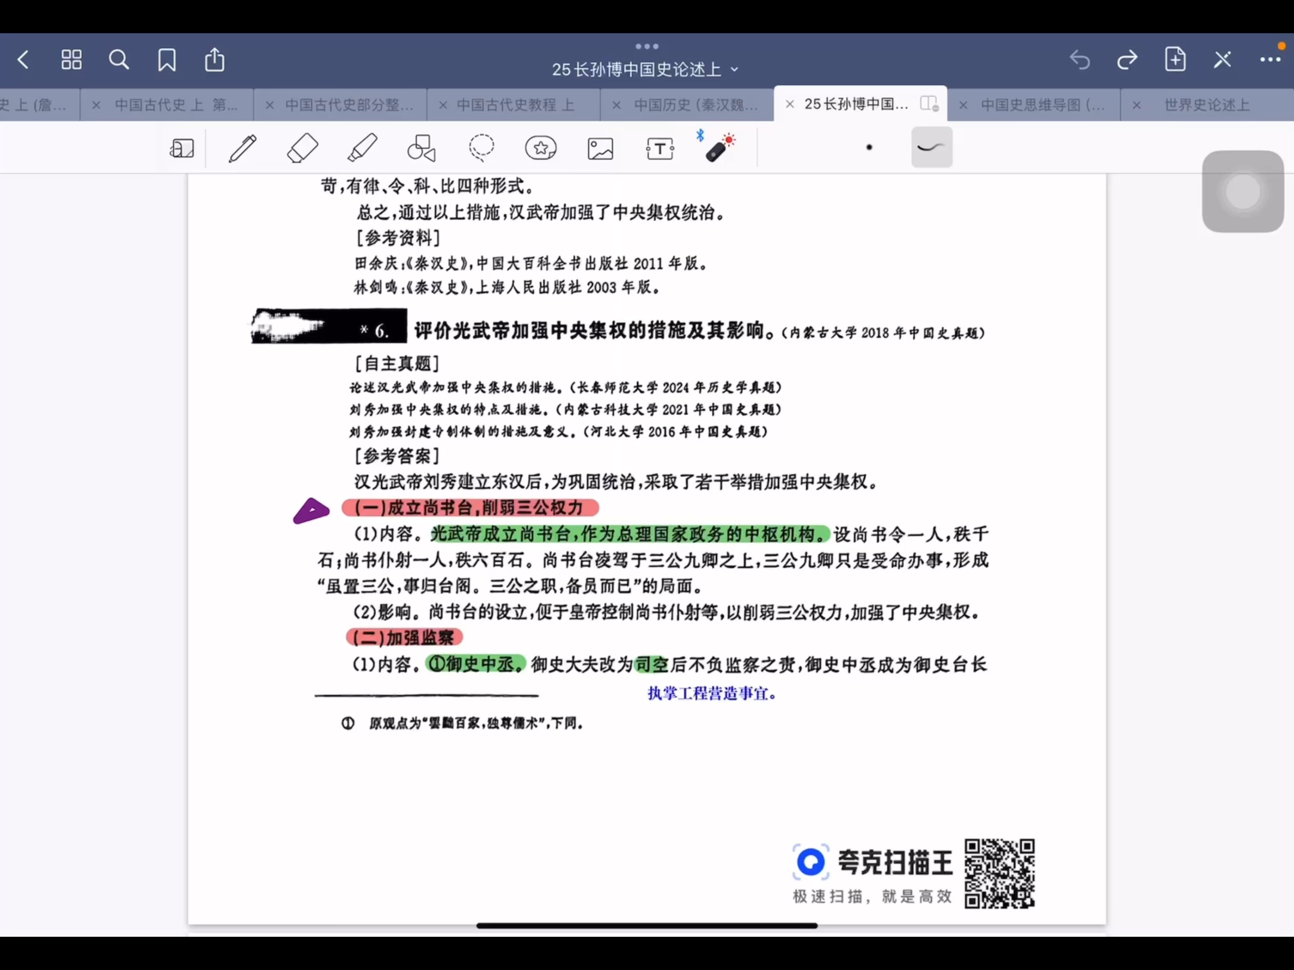Close the 世界史论述上 tab

1137,105
